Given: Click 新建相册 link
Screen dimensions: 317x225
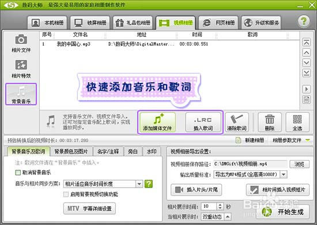Looking at the screenshot, I should tap(255, 140).
